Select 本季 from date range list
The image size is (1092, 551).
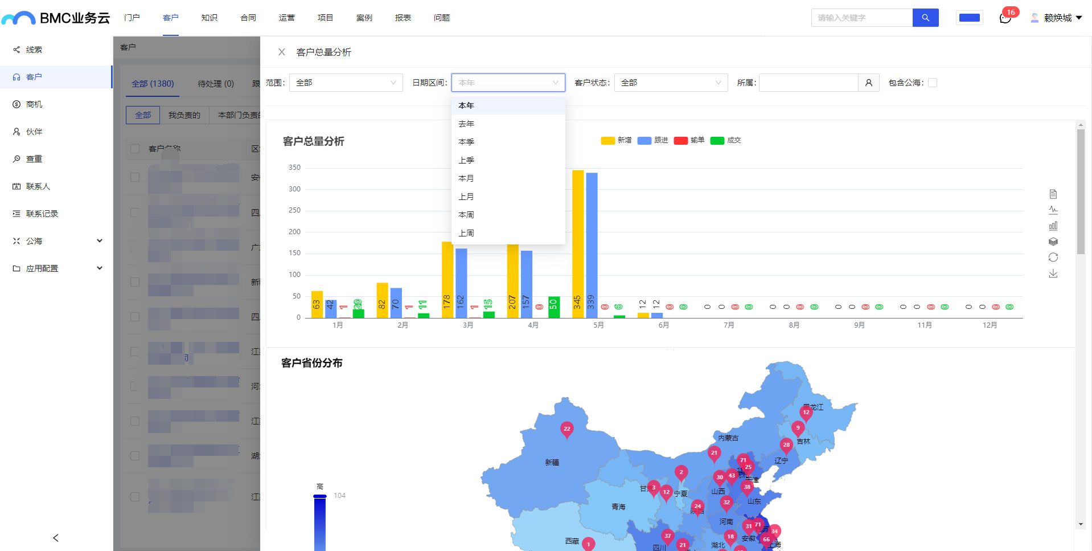tap(508, 142)
